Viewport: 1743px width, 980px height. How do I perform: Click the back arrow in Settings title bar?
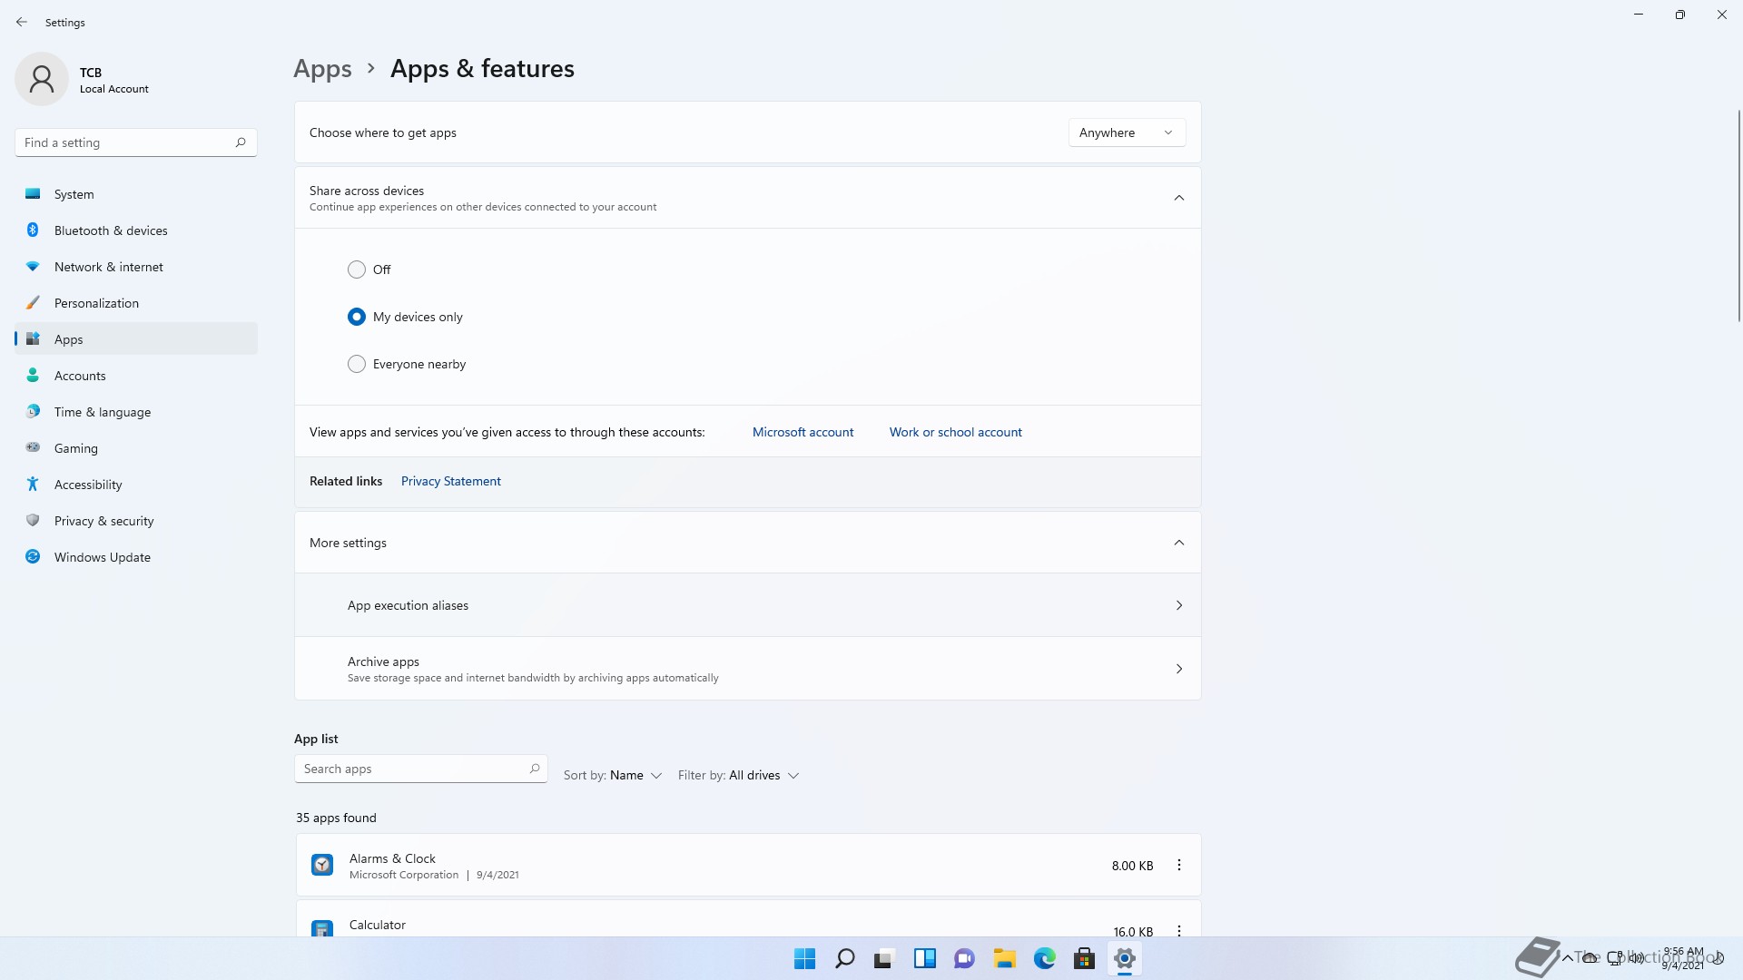point(22,22)
